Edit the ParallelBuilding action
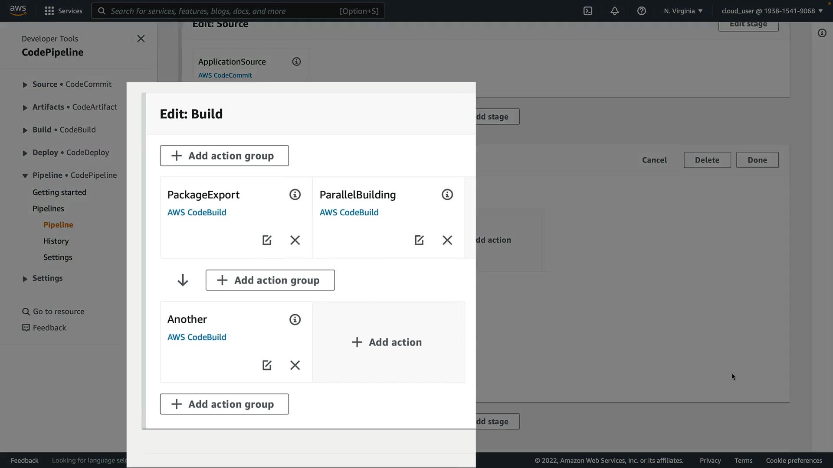Screen dimensions: 833x468 point(419,240)
